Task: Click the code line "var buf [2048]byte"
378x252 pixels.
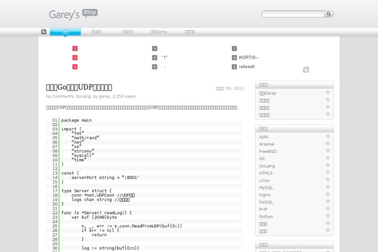Action: (94, 217)
